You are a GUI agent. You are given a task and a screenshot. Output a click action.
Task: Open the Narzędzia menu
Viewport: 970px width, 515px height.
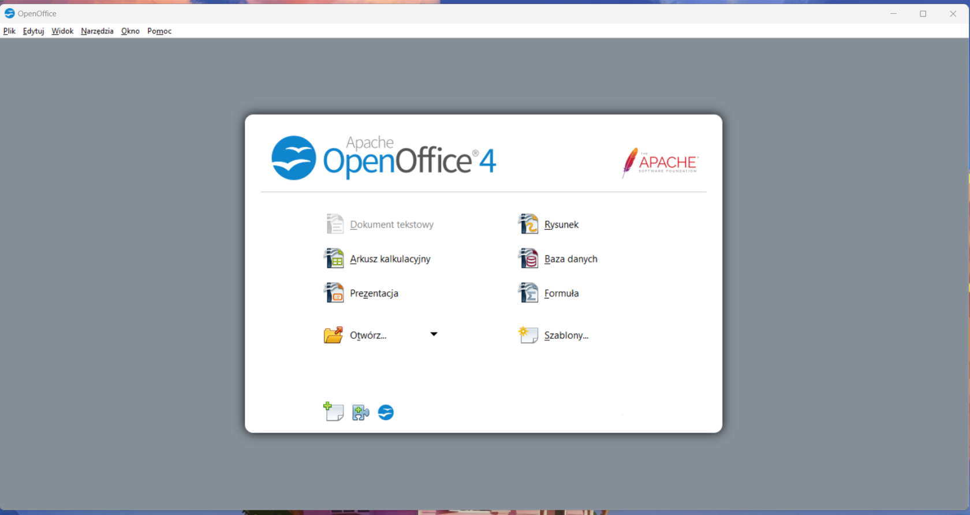(97, 31)
